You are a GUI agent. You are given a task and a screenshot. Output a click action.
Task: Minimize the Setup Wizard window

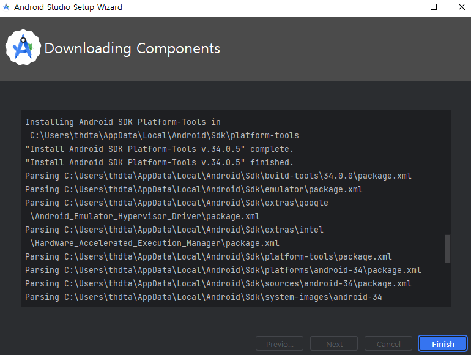tap(406, 7)
